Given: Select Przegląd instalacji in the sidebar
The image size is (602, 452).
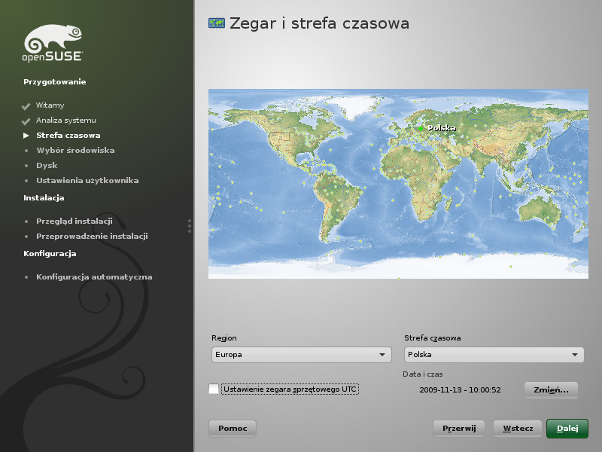Looking at the screenshot, I should 74,221.
